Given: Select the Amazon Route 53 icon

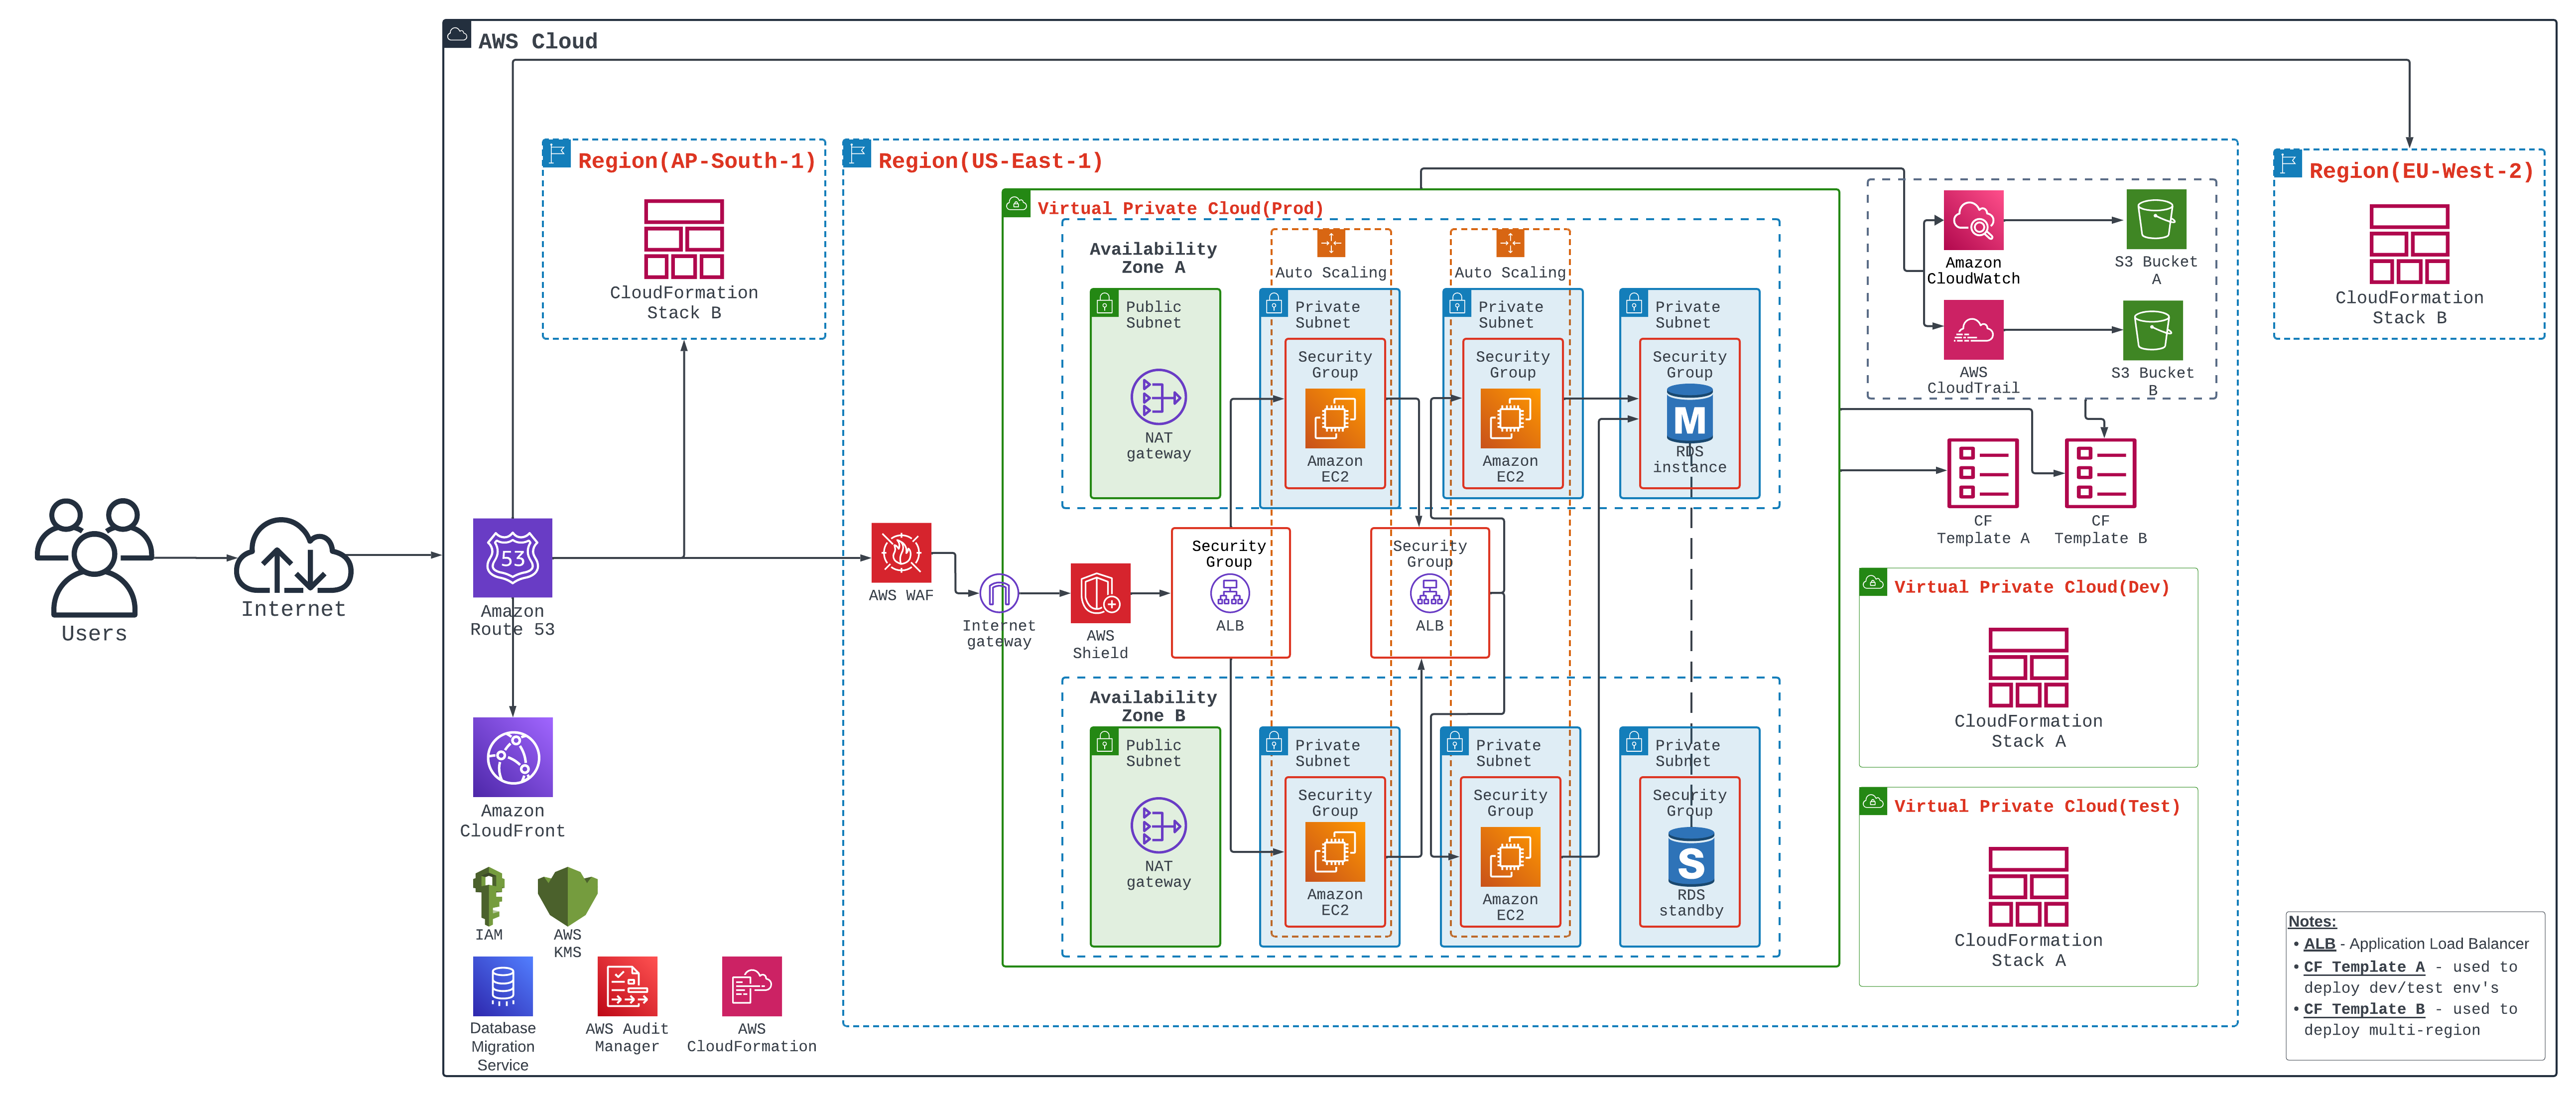Looking at the screenshot, I should click(x=512, y=557).
